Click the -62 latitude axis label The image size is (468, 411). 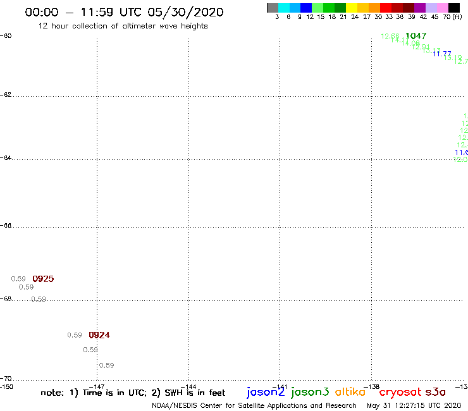(x=6, y=95)
